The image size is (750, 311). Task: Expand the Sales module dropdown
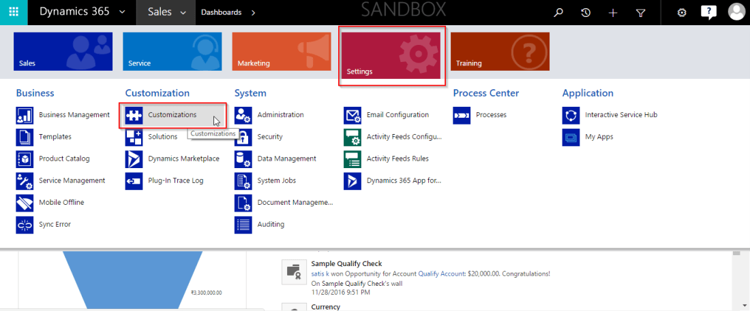[183, 13]
